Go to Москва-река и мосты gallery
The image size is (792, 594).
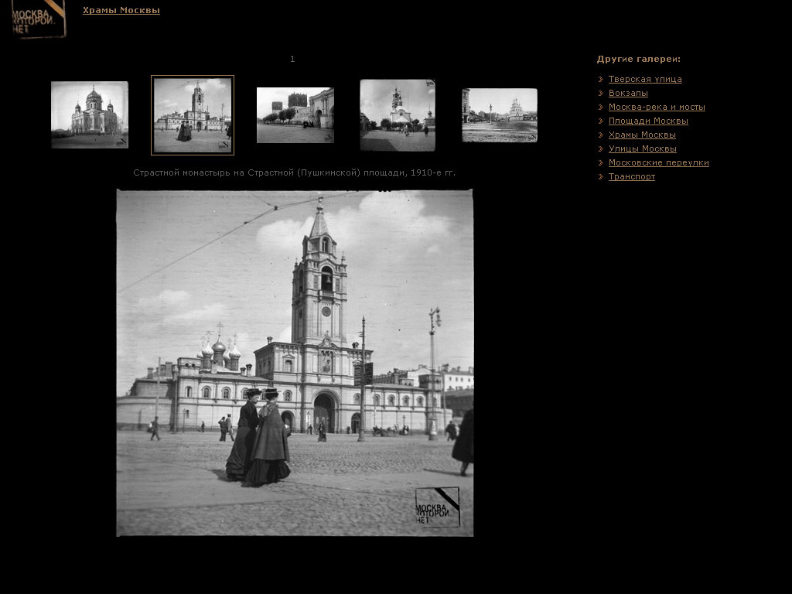pos(657,107)
